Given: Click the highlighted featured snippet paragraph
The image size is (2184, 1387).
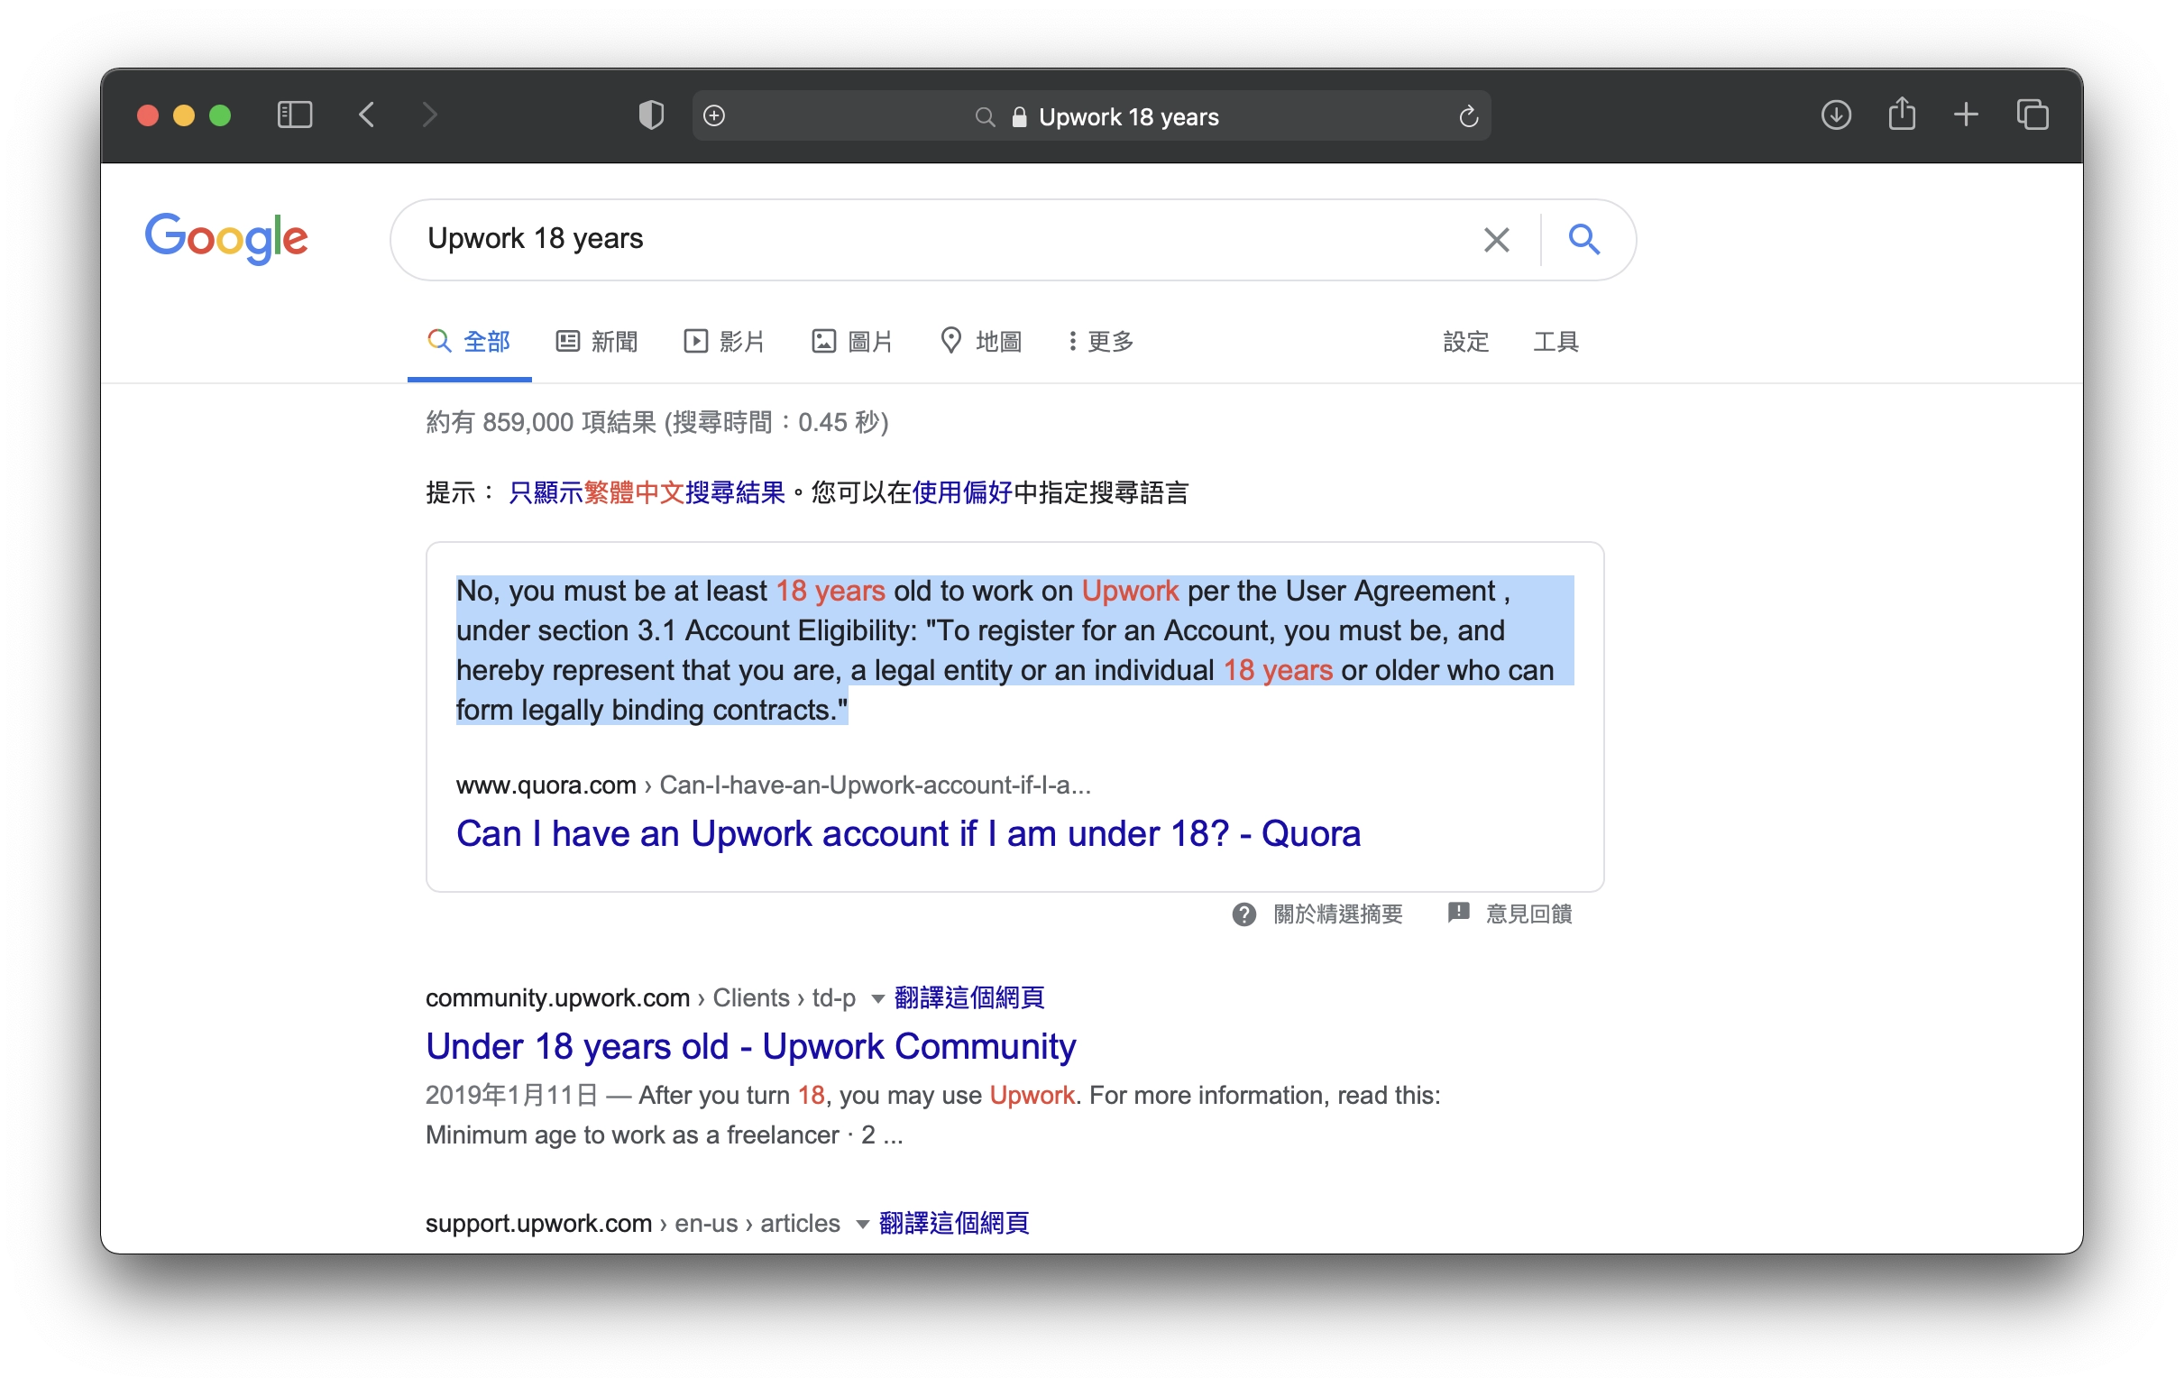Looking at the screenshot, I should coord(1014,650).
